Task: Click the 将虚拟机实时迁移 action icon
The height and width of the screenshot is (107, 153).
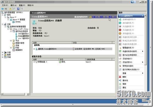Action: 120,37
